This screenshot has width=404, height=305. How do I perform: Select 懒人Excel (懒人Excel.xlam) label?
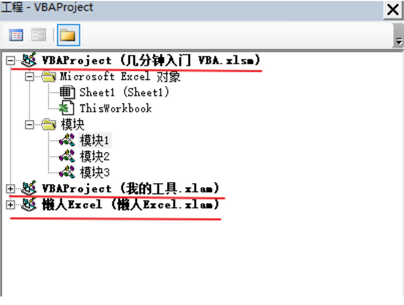coord(131,205)
